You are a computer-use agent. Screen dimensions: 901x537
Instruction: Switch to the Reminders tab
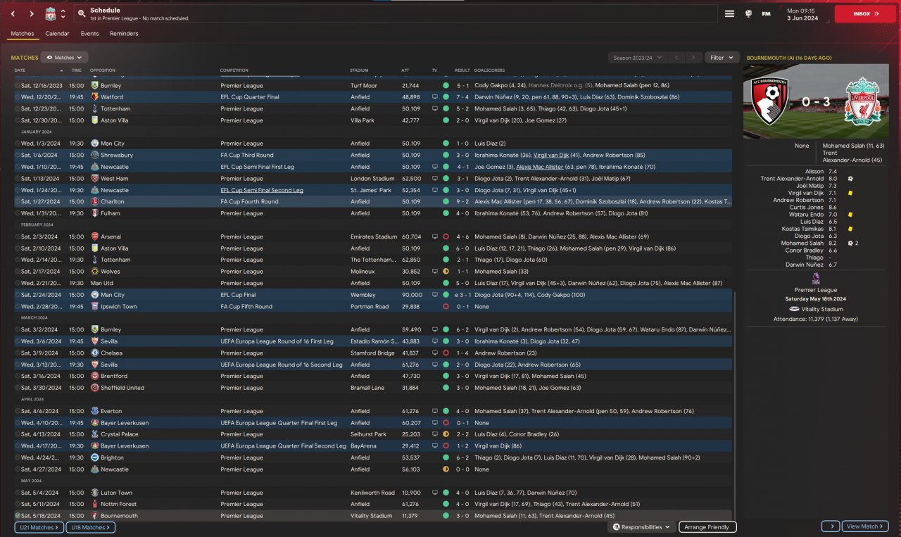click(x=124, y=34)
